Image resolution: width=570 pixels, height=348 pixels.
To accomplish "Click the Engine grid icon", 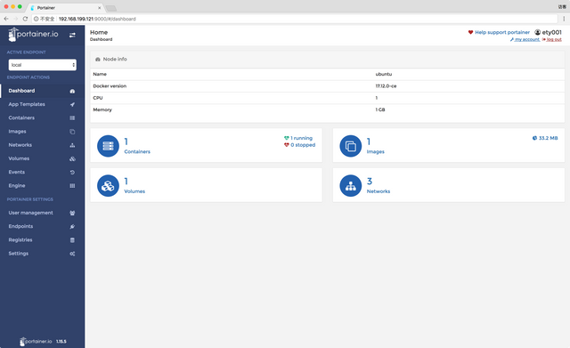I will tap(72, 186).
